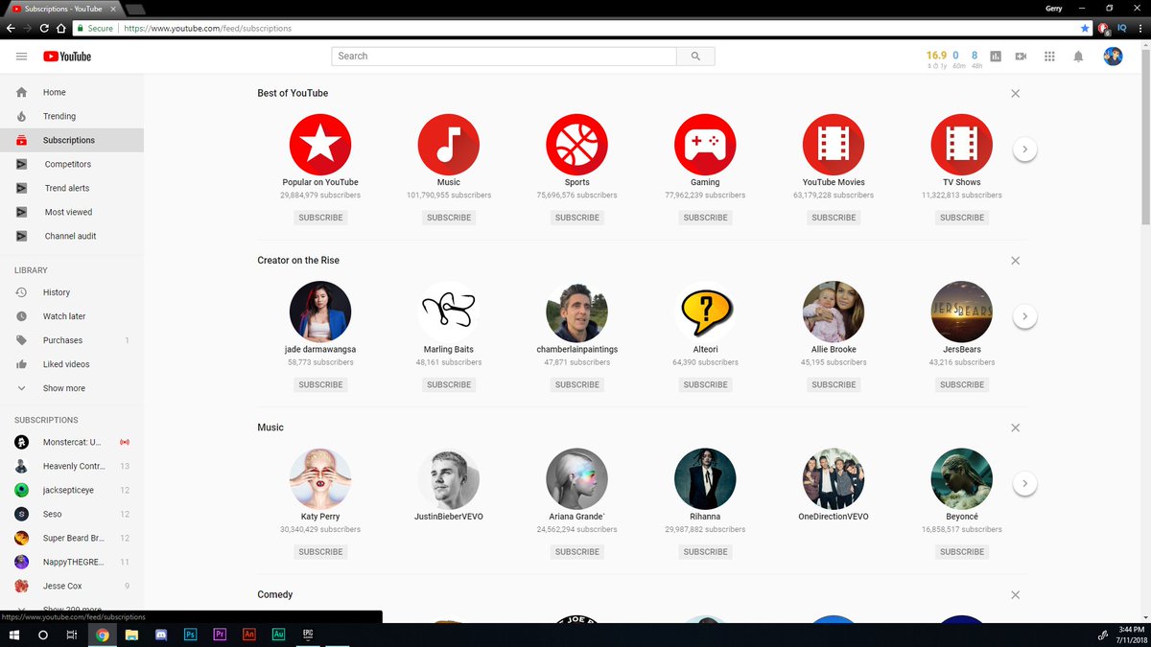Viewport: 1151px width, 647px height.
Task: Open Katy Perry channel avatar
Action: 320,479
